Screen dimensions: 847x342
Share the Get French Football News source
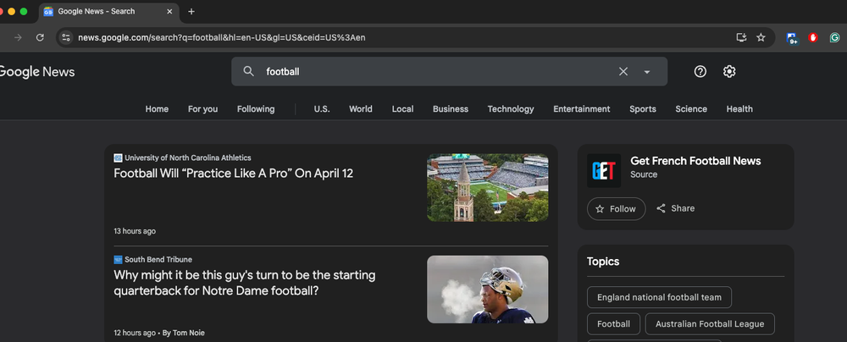675,209
